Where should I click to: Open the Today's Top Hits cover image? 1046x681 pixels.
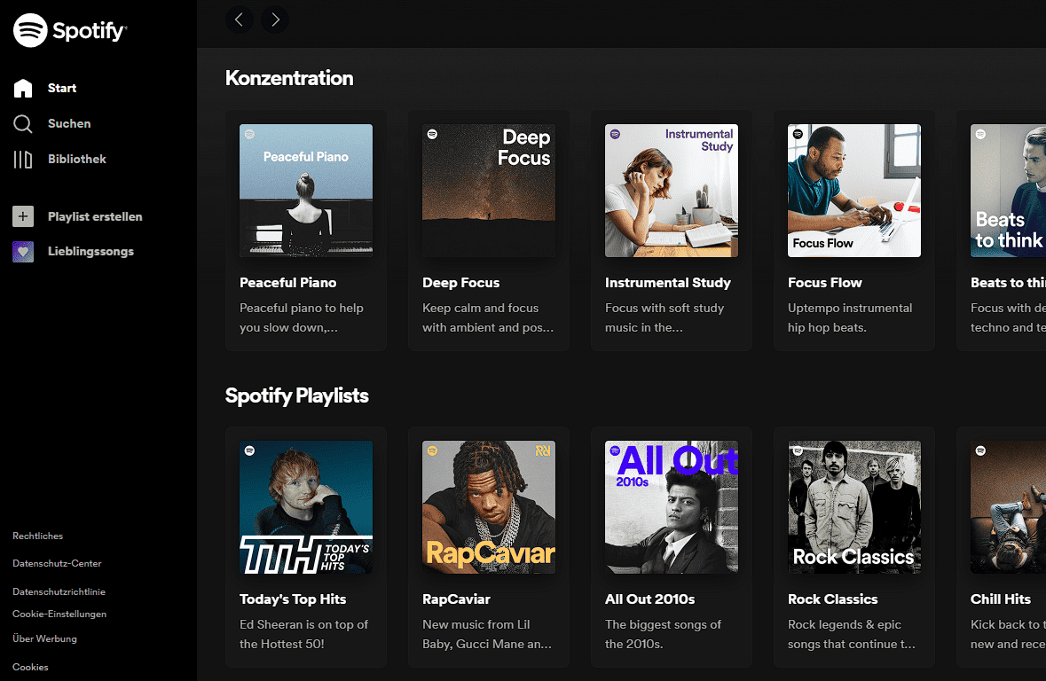point(306,507)
